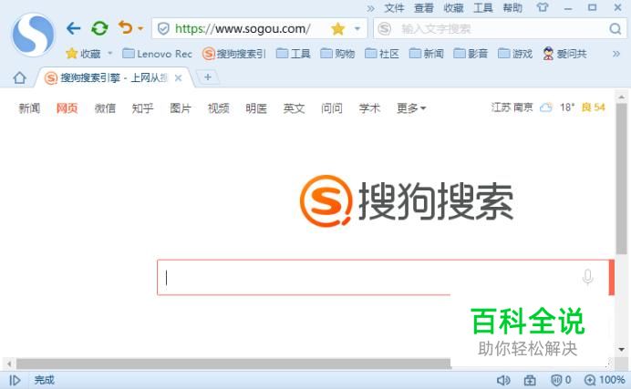Open the 搜狗搜索引 bookmark

pyautogui.click(x=234, y=54)
